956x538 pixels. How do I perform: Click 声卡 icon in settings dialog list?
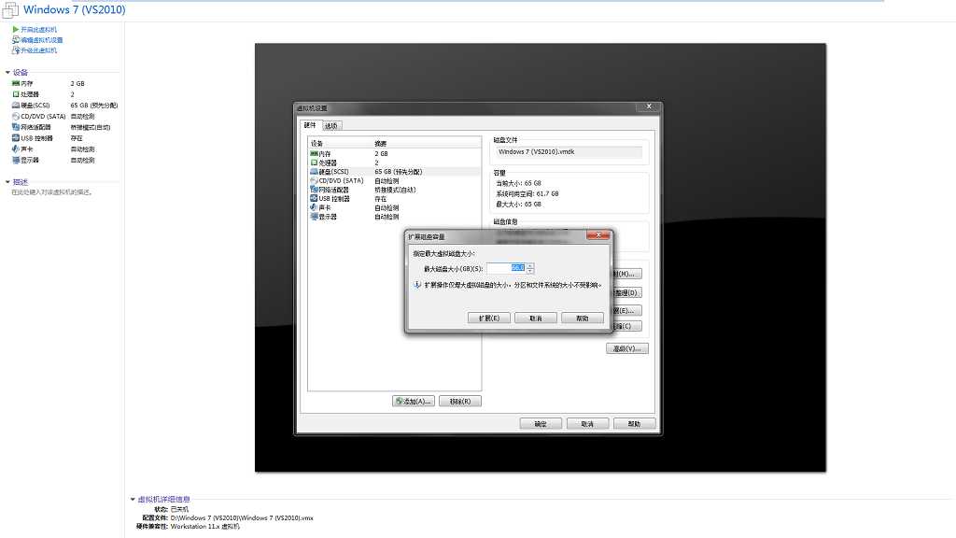tap(314, 207)
